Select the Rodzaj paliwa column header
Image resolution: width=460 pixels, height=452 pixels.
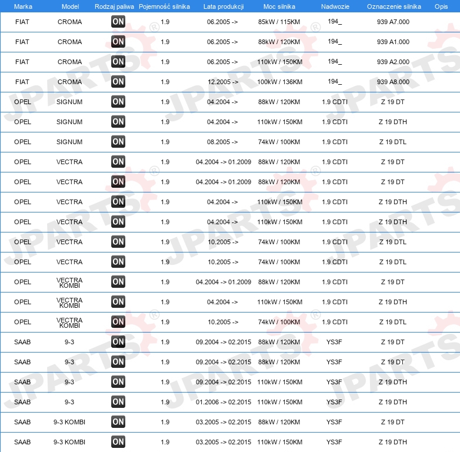114,6
